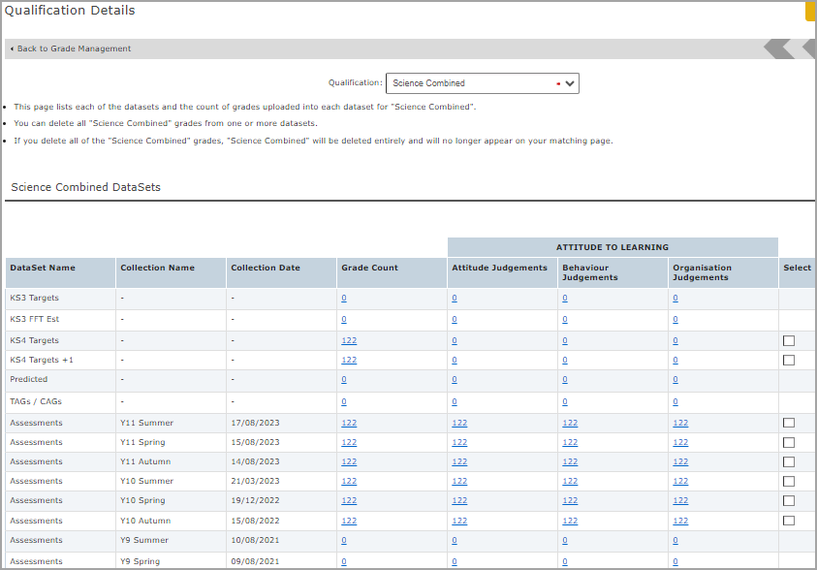Open KS4 Targets grade count 122 link
817x570 pixels.
(349, 341)
